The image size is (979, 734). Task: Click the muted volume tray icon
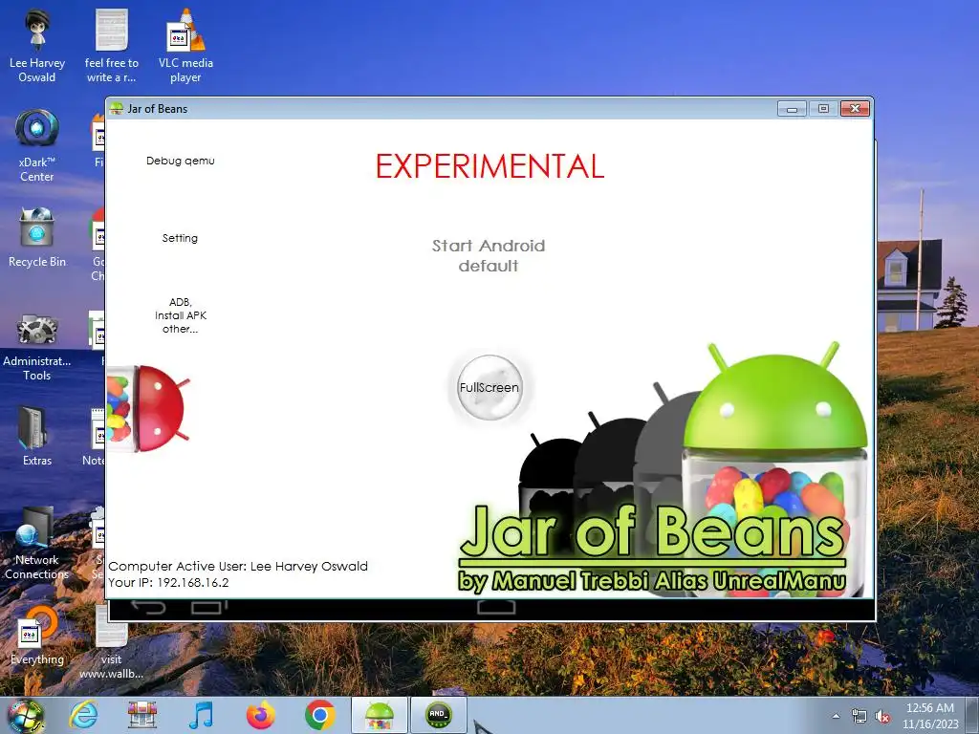(882, 717)
